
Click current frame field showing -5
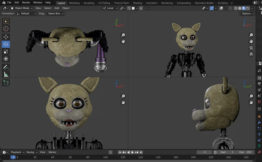pos(204,152)
